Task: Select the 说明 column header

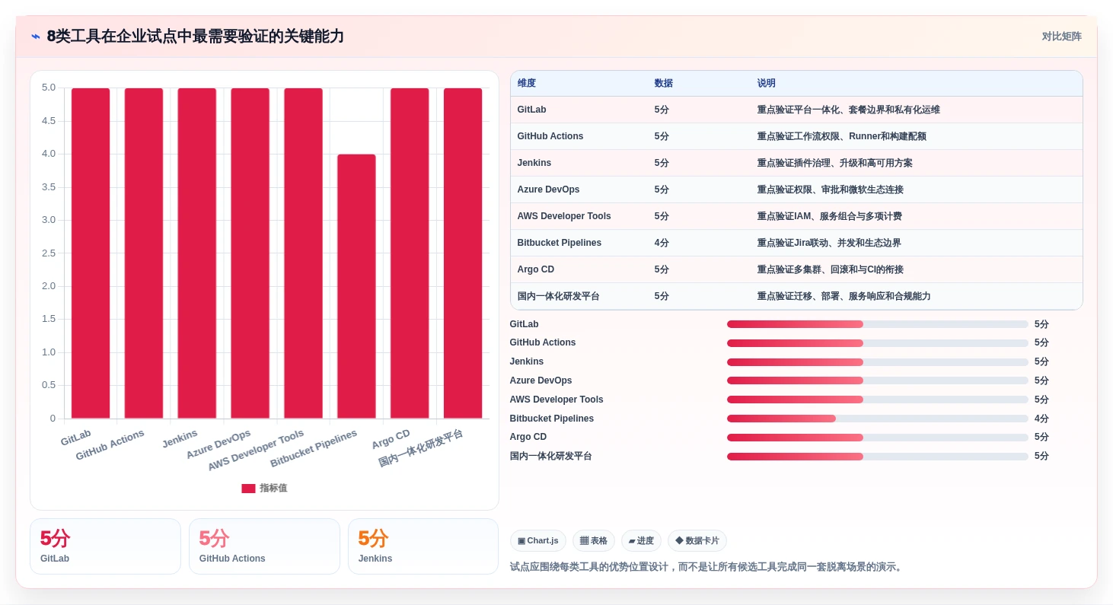Action: [766, 84]
